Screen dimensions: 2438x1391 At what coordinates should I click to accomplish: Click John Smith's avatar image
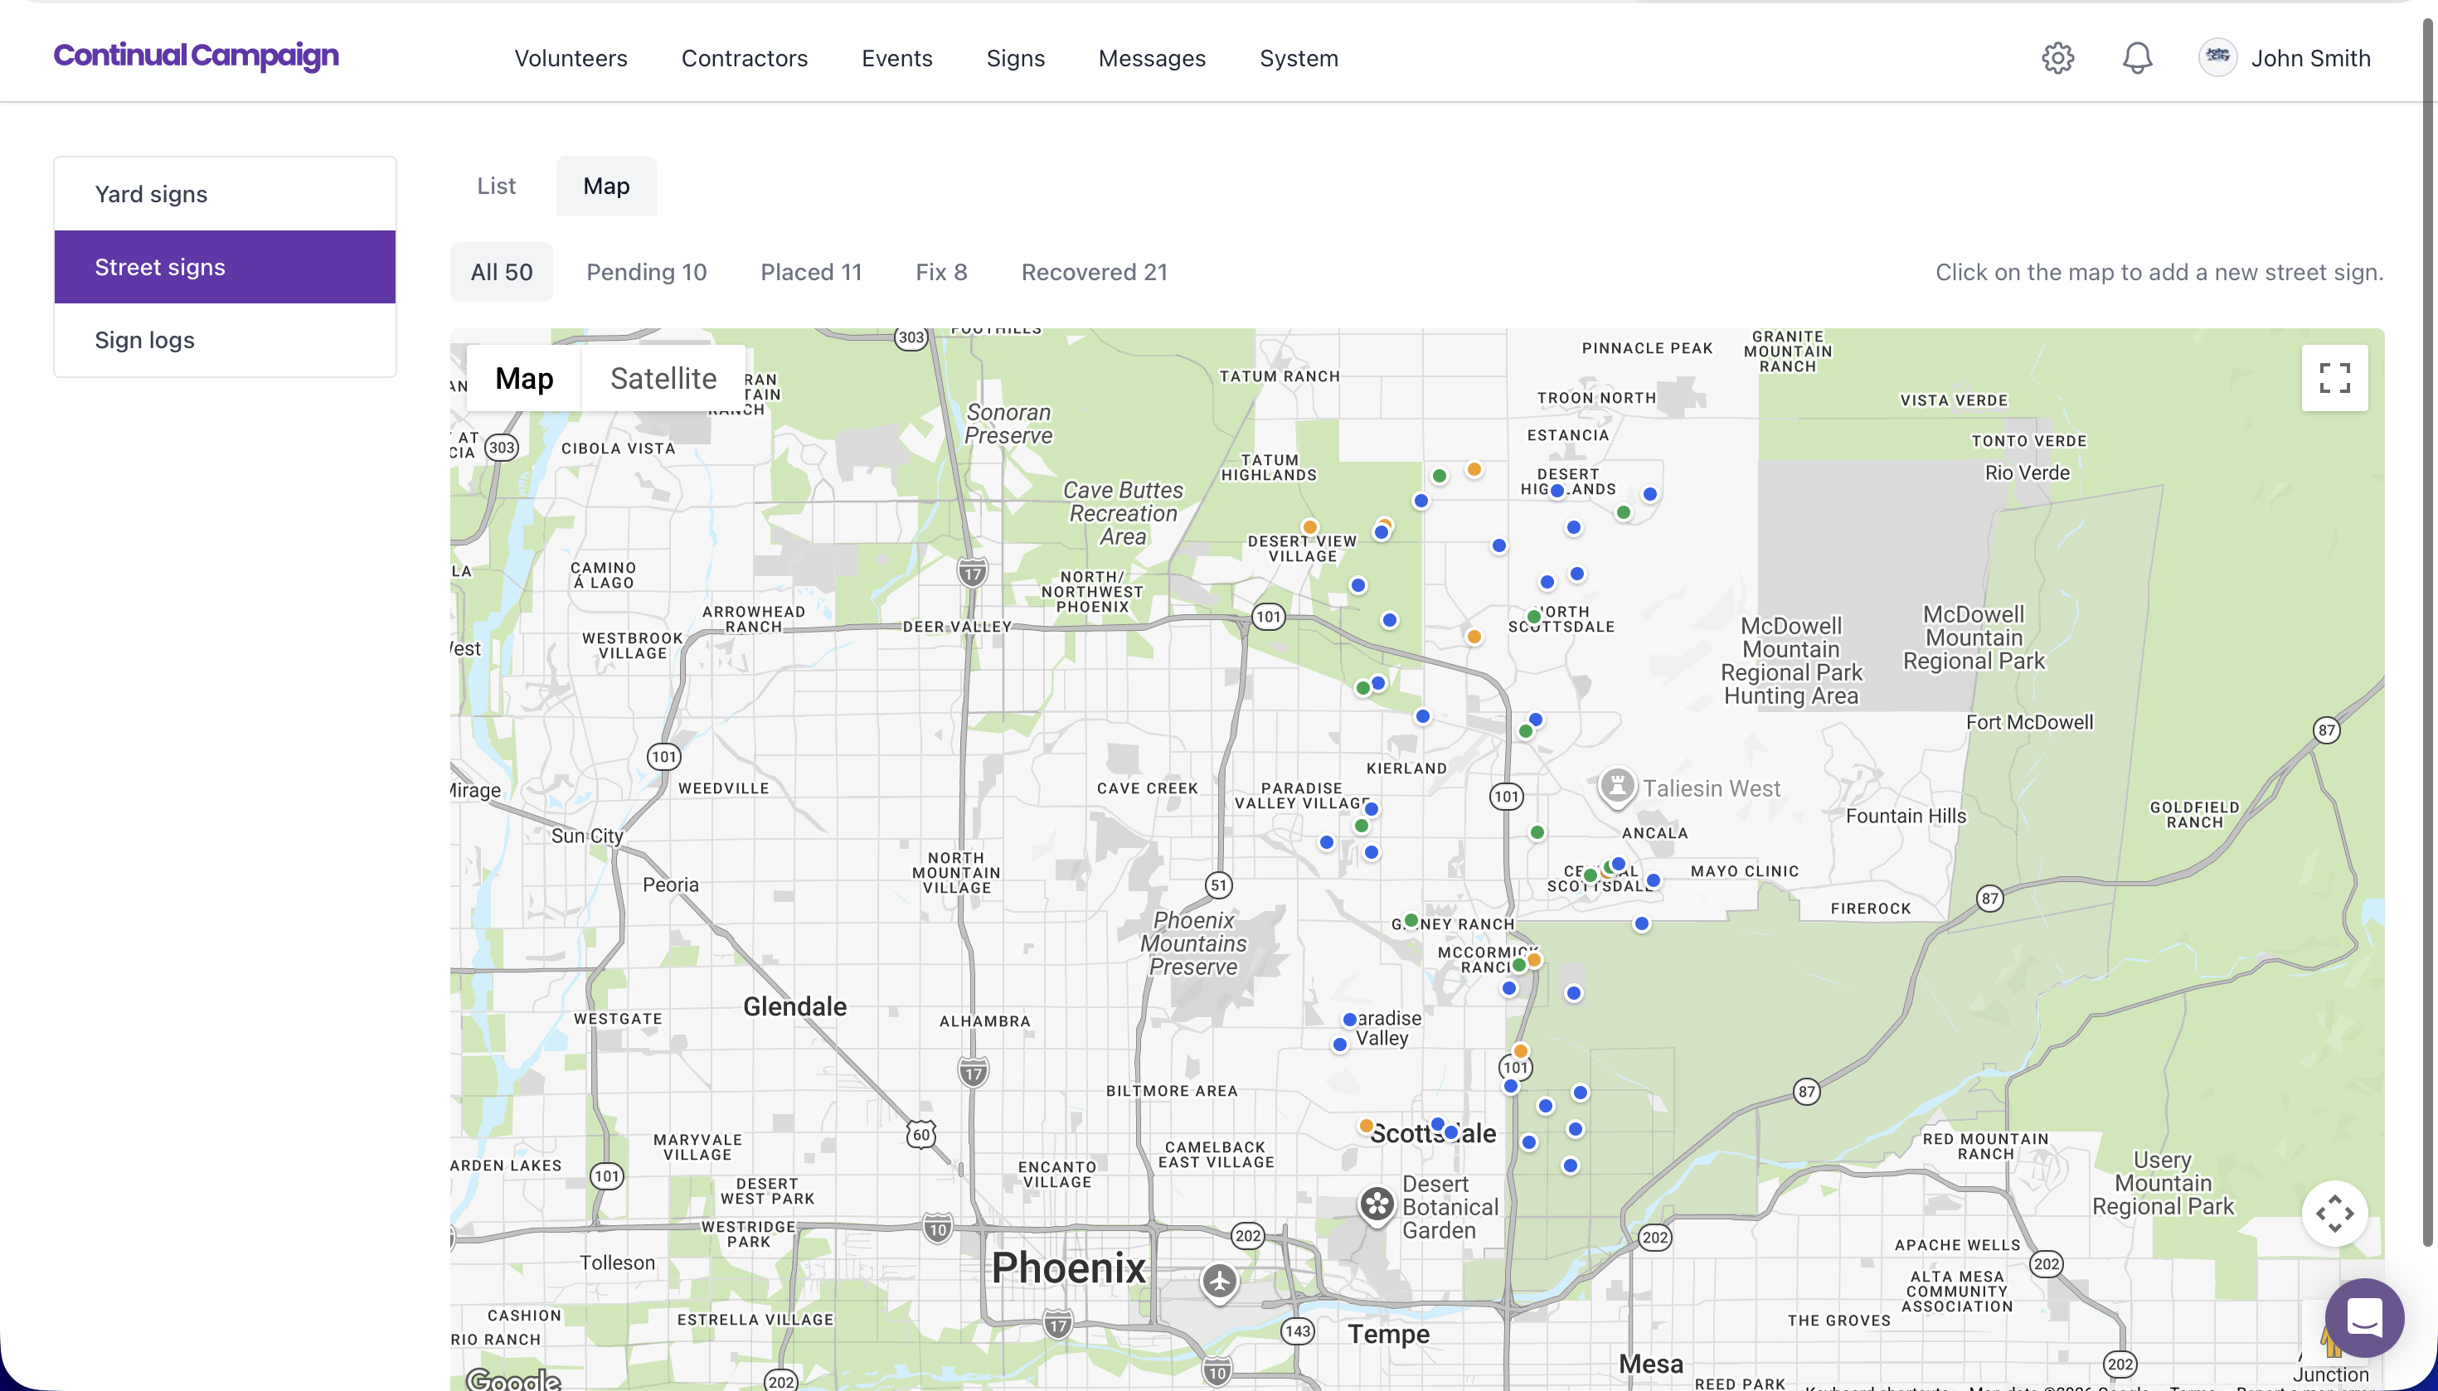[2217, 57]
